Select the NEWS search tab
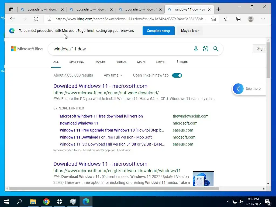The width and height of the screenshot is (276, 207). click(x=160, y=62)
